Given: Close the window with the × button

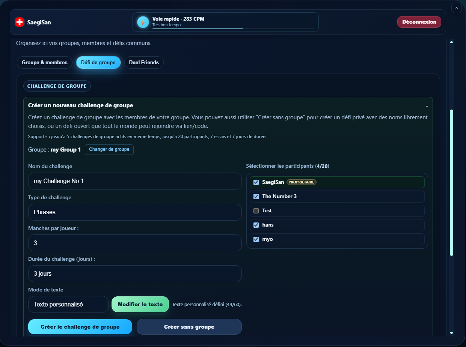Looking at the screenshot, I should (457, 8).
